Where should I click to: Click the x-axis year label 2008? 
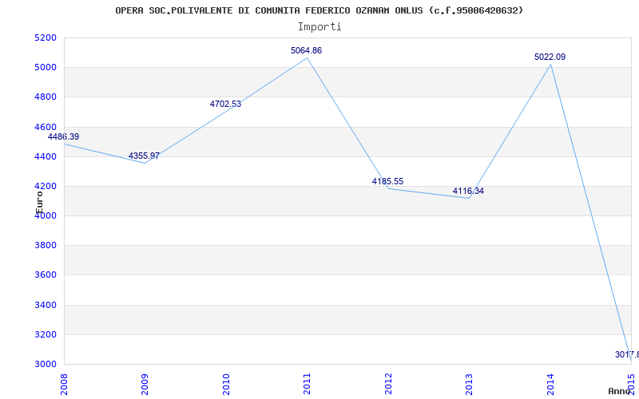[64, 385]
